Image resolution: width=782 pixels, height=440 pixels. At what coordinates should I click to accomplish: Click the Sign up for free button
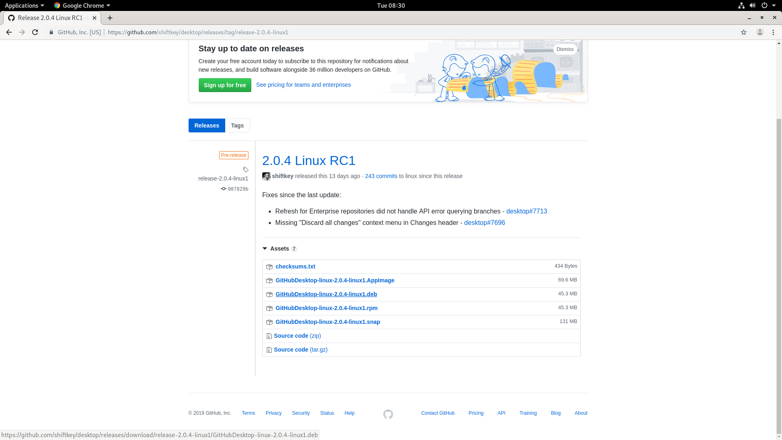[225, 85]
